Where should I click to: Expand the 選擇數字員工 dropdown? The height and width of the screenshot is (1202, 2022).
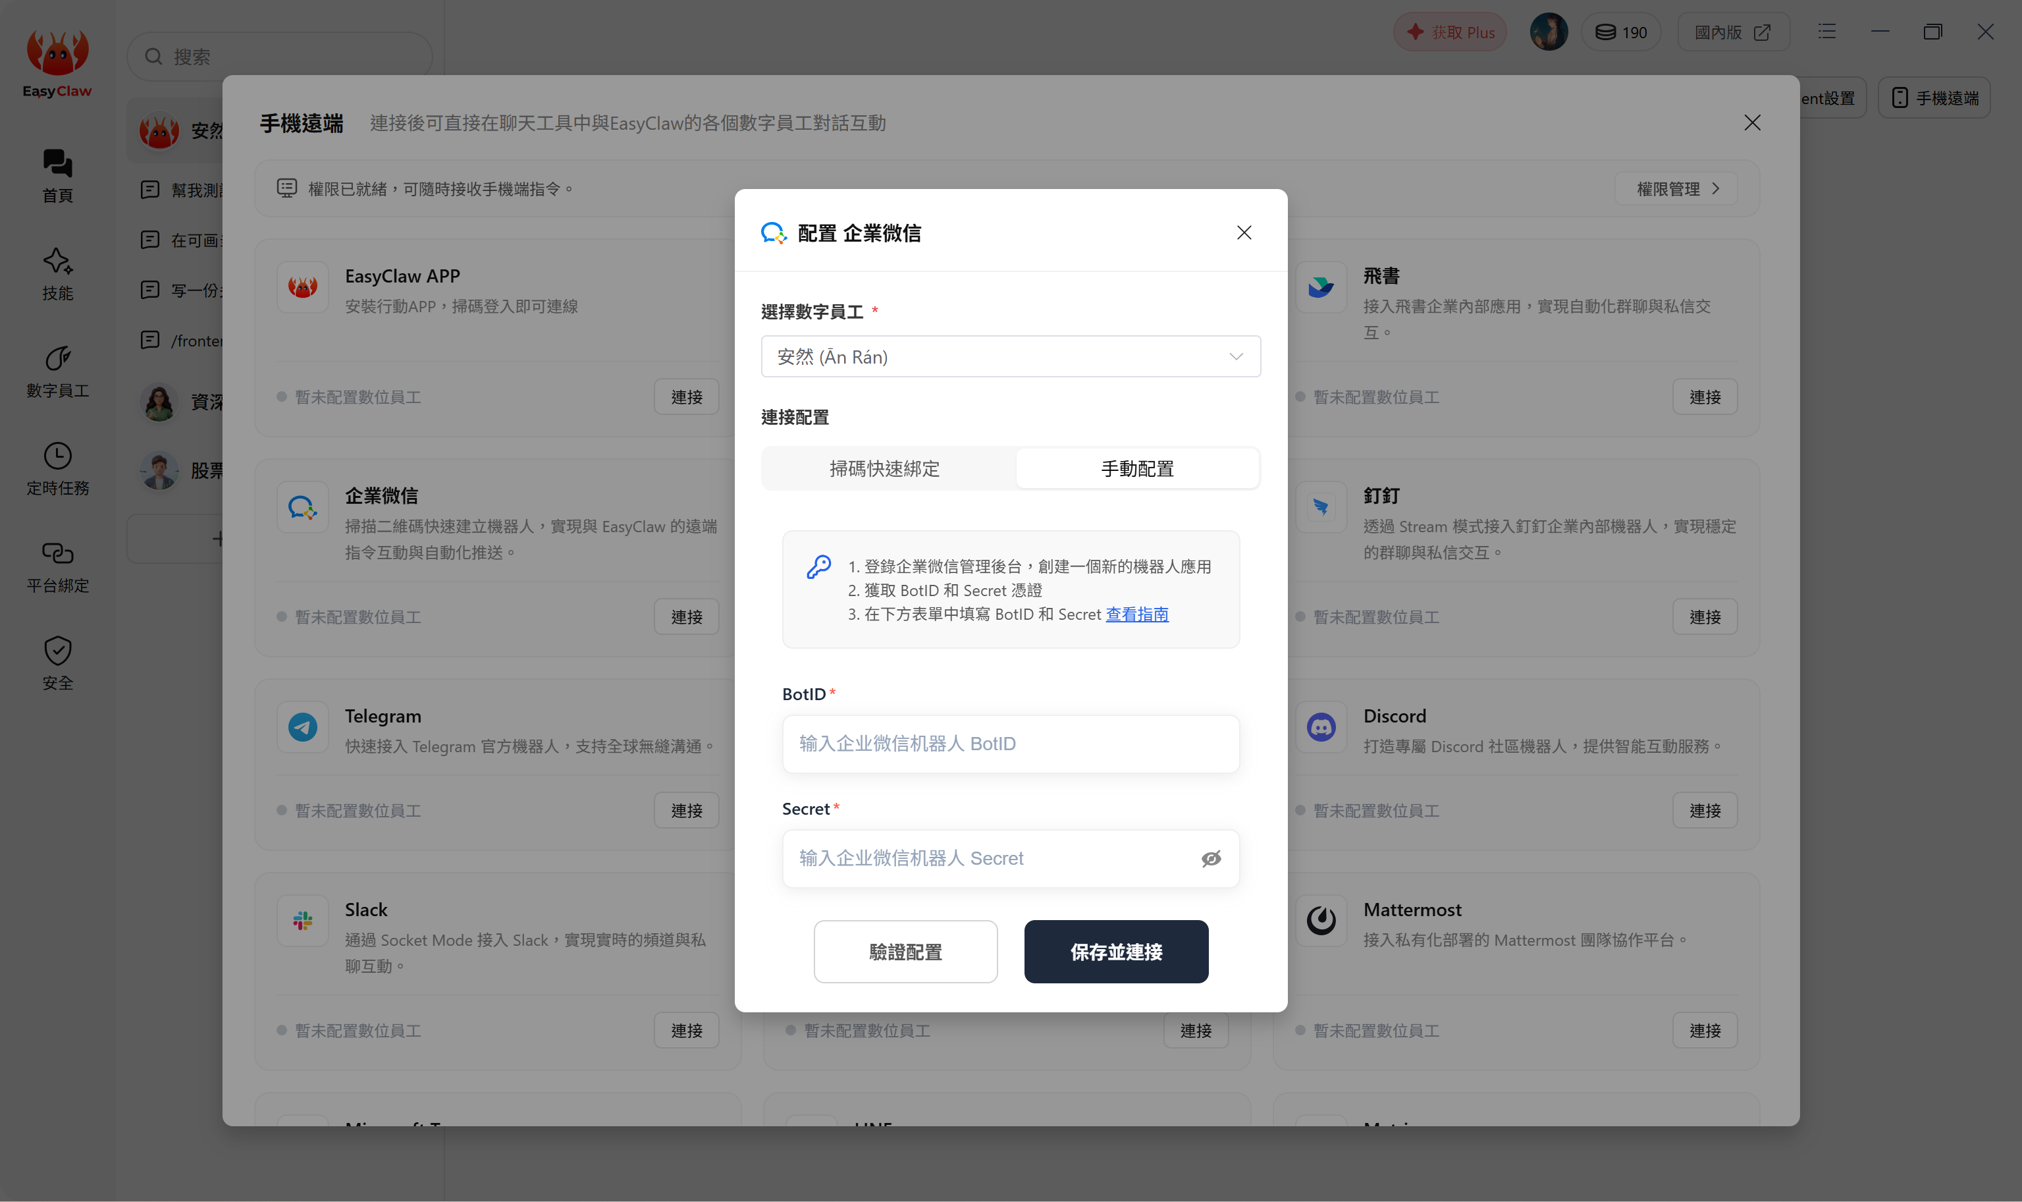1010,356
